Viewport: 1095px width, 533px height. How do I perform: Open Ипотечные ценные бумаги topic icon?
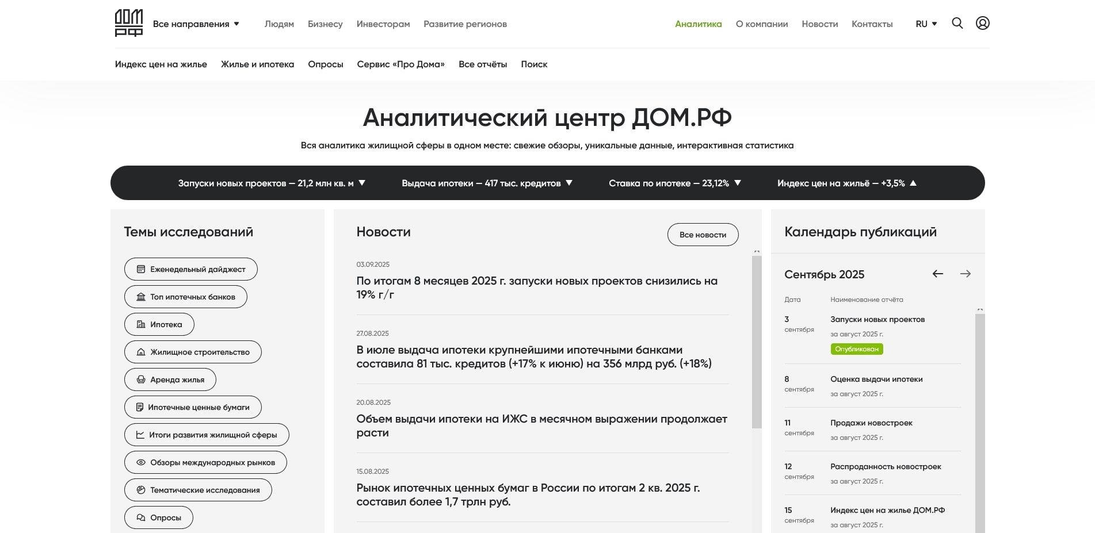[x=140, y=407]
